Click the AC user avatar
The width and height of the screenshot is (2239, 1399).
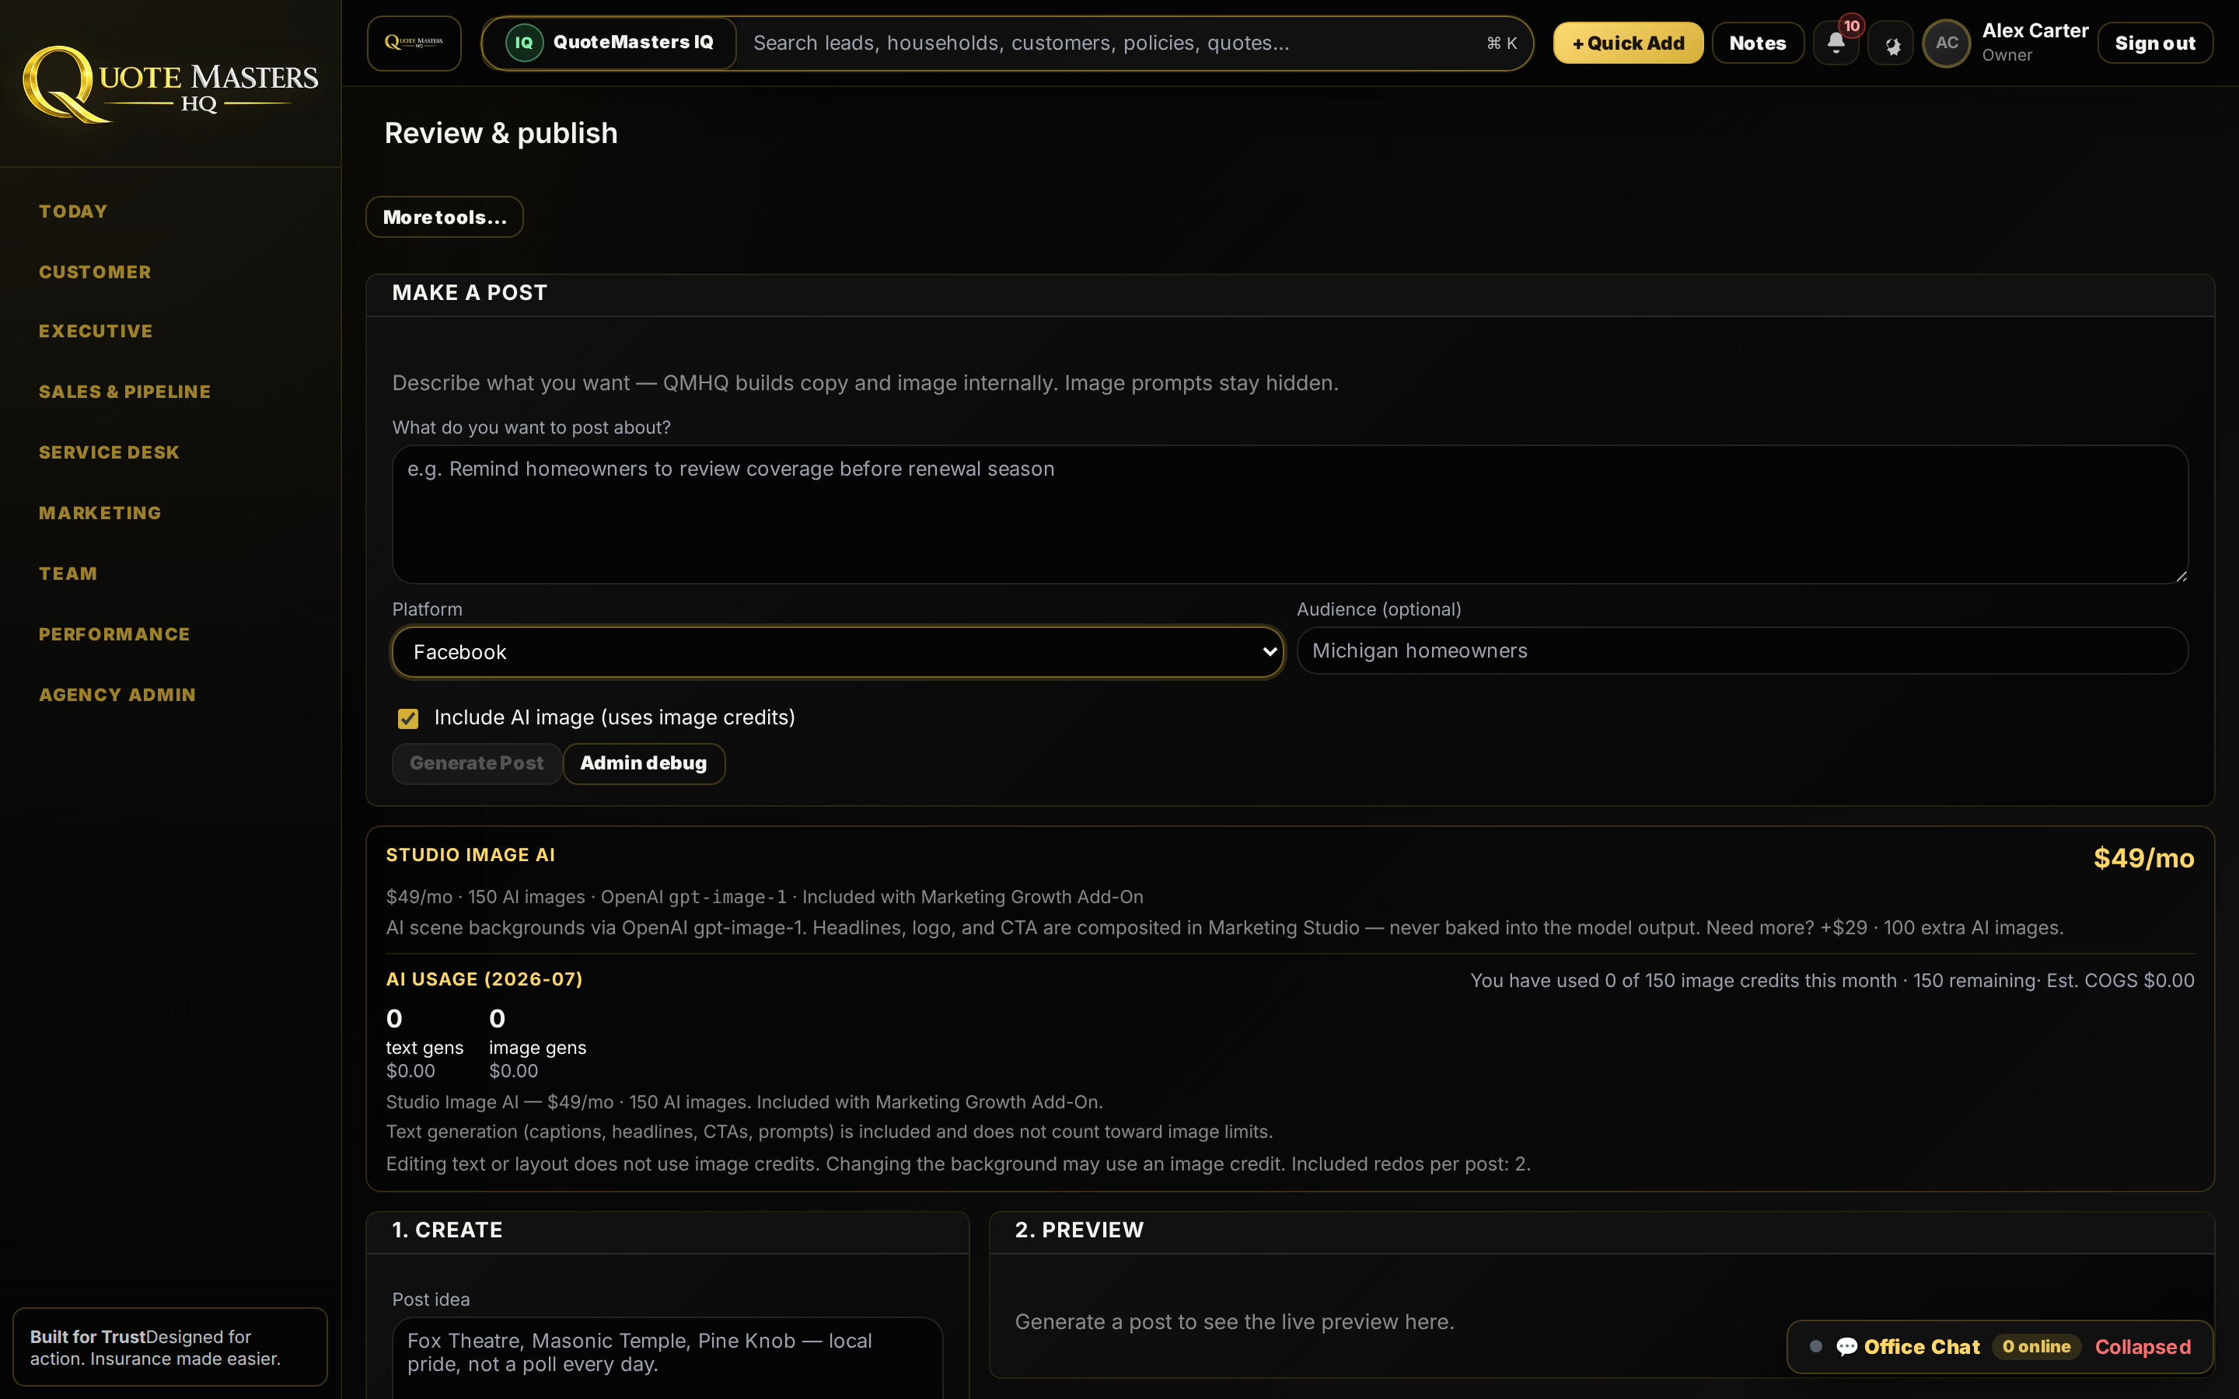[x=1947, y=43]
